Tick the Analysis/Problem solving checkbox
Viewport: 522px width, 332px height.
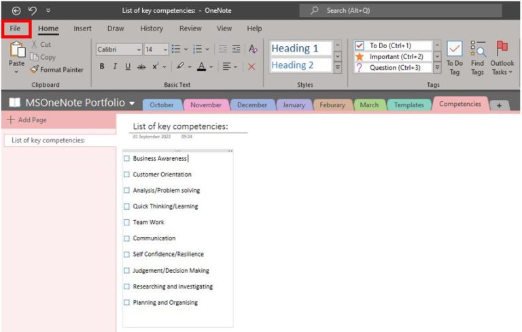pyautogui.click(x=126, y=190)
